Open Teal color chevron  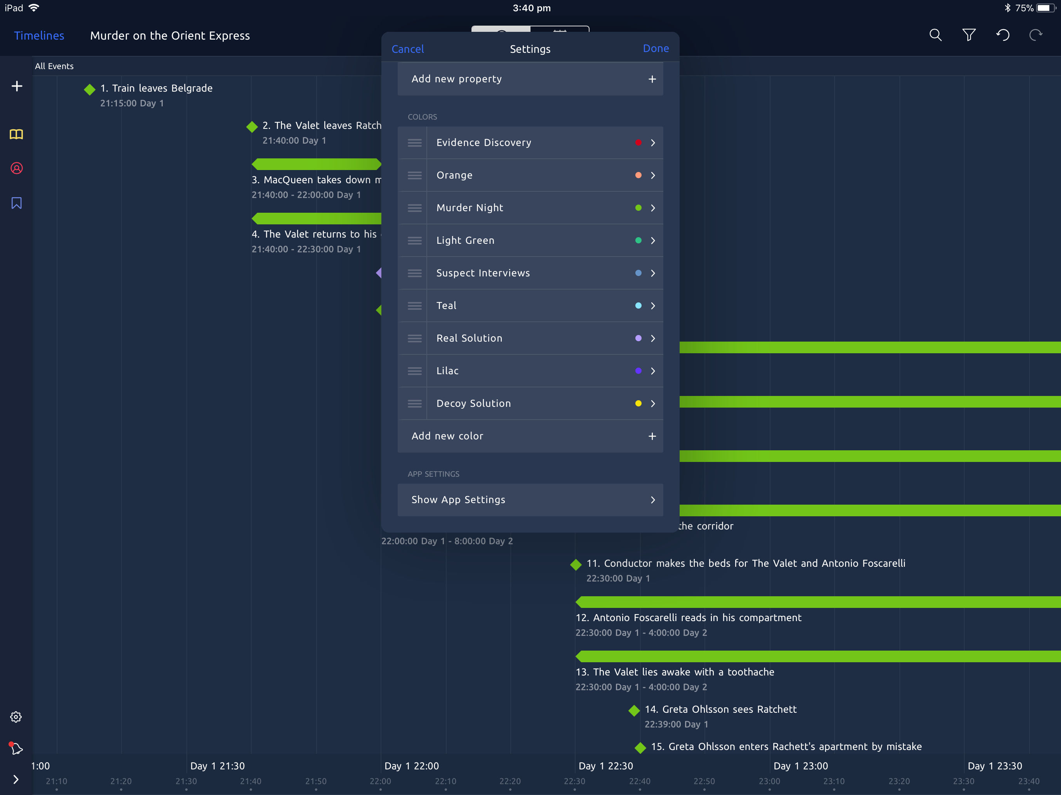pos(653,306)
